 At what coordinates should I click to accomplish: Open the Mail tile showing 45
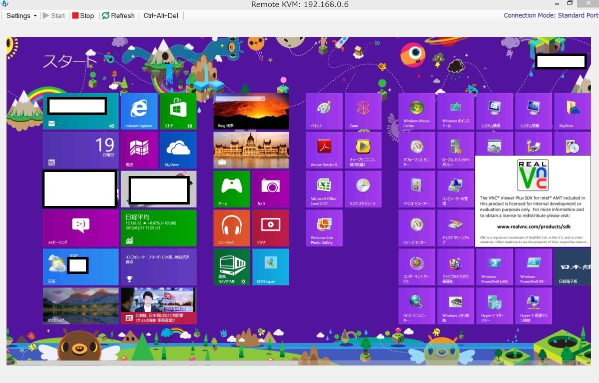pos(81,111)
